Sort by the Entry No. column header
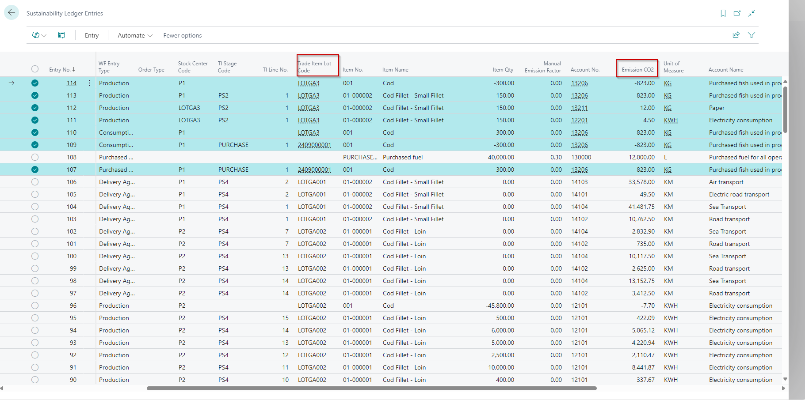This screenshot has height=400, width=805. tap(62, 70)
